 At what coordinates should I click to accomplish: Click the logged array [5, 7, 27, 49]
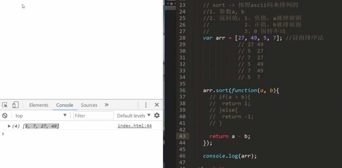coord(41,126)
